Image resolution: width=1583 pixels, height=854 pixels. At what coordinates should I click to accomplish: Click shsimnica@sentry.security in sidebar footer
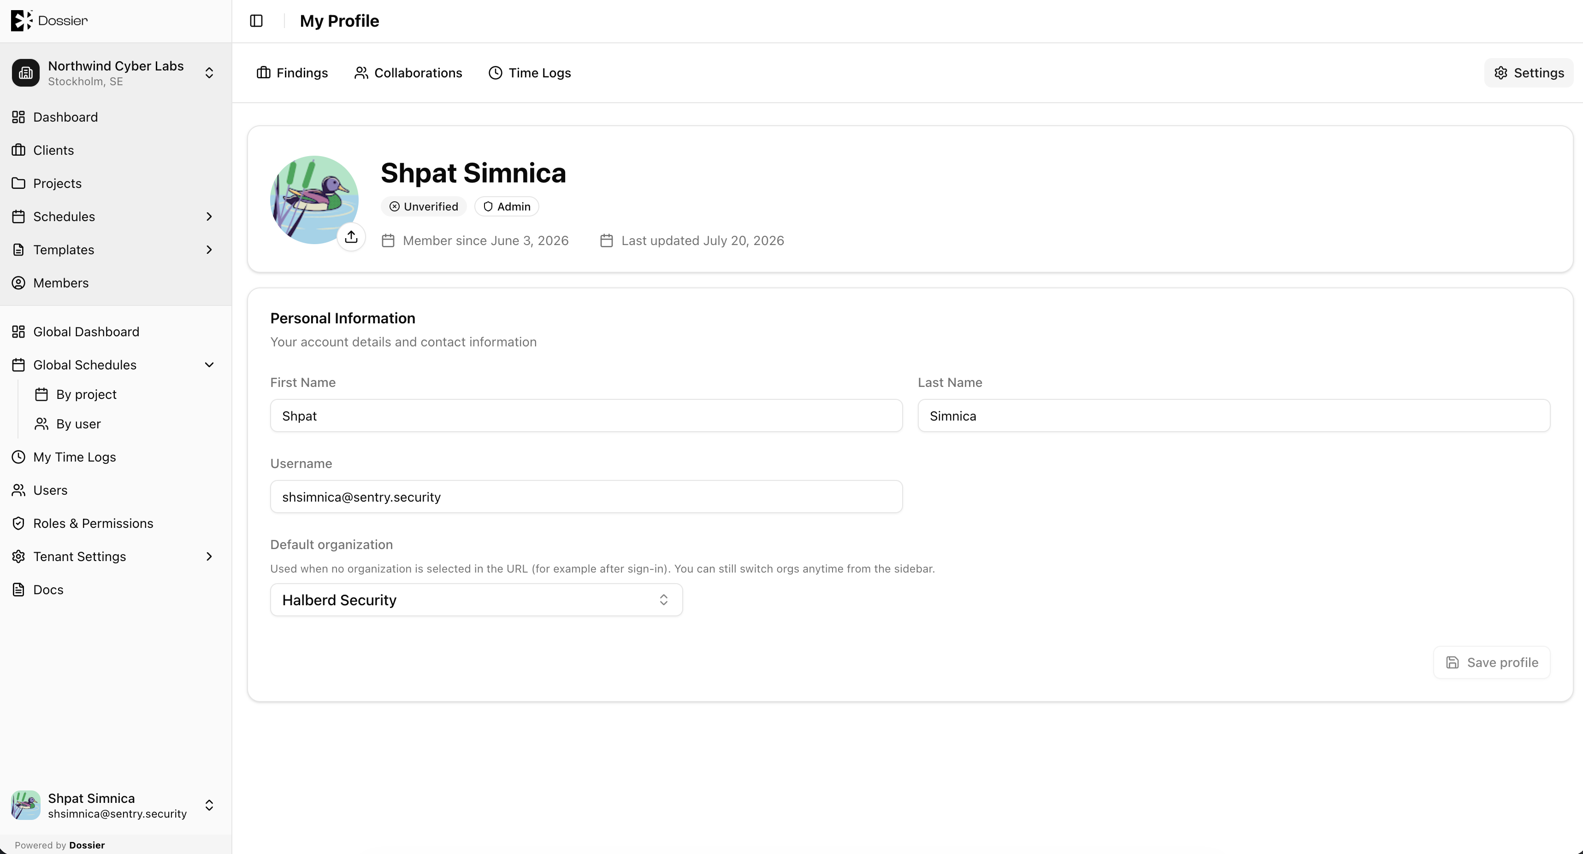tap(118, 813)
